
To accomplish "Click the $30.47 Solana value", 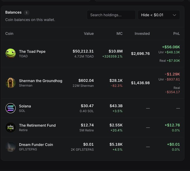I will click(87, 106).
